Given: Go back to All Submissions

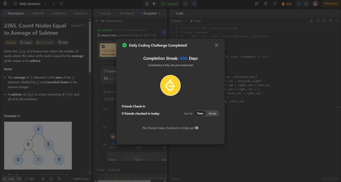Looking at the screenshot, I should pyautogui.click(x=109, y=21).
